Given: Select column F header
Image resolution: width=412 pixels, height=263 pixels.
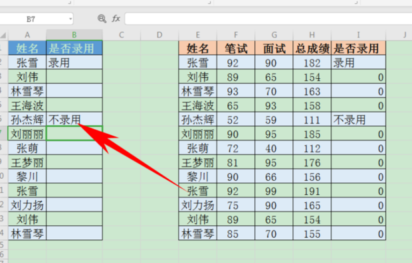Looking at the screenshot, I should 236,35.
